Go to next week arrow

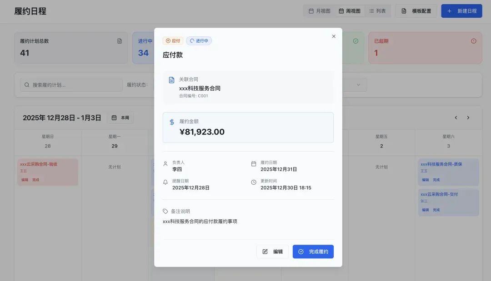(x=468, y=118)
